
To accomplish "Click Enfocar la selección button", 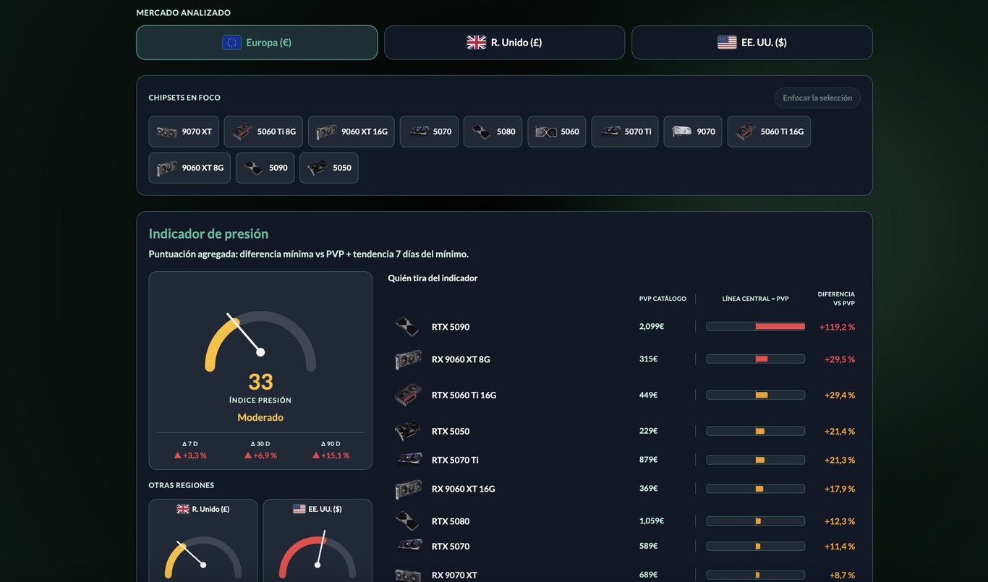I will point(817,98).
